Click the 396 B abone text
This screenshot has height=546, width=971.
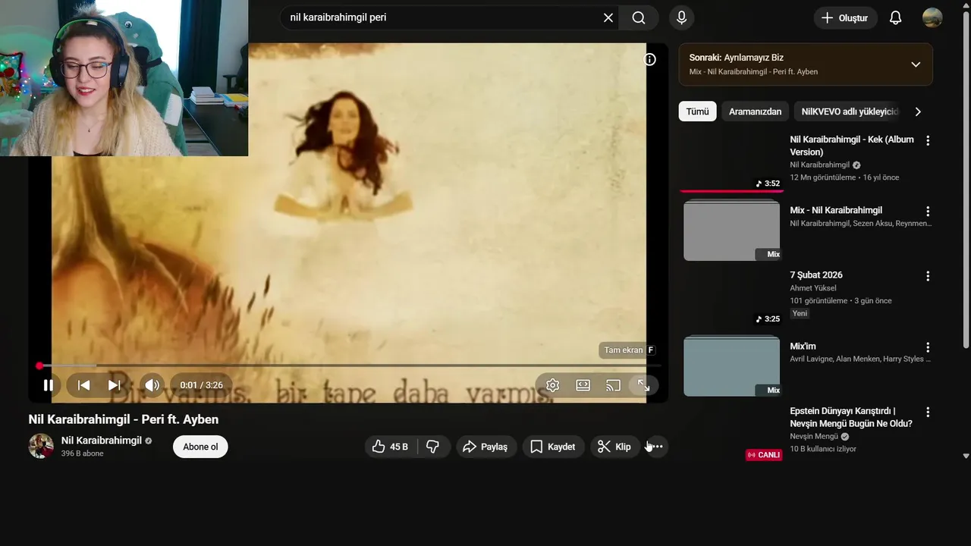pos(82,453)
